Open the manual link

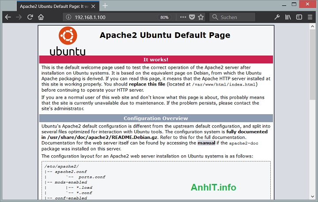point(206,143)
